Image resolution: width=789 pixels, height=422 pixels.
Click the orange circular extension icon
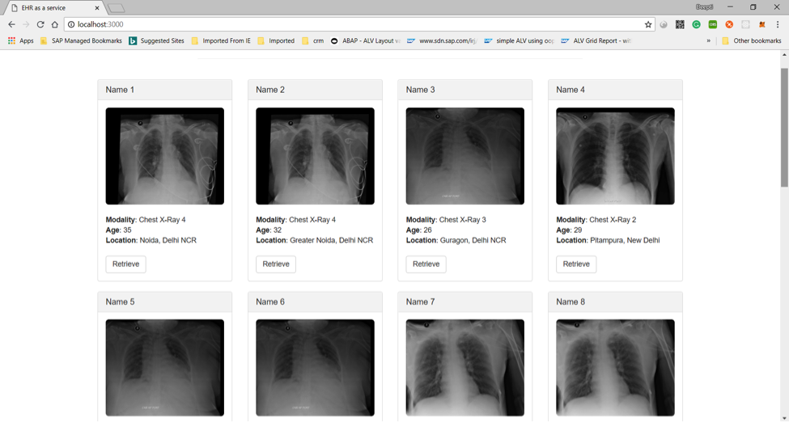click(729, 24)
